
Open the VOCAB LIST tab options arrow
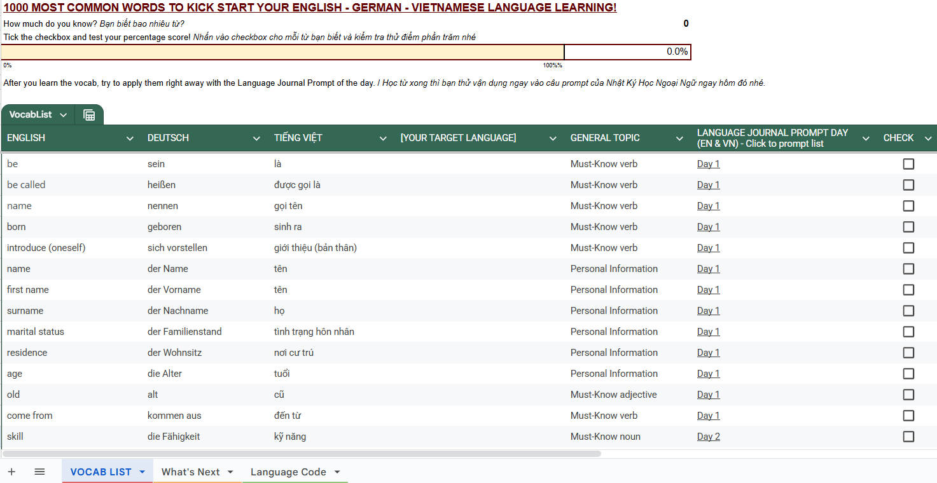coord(142,472)
